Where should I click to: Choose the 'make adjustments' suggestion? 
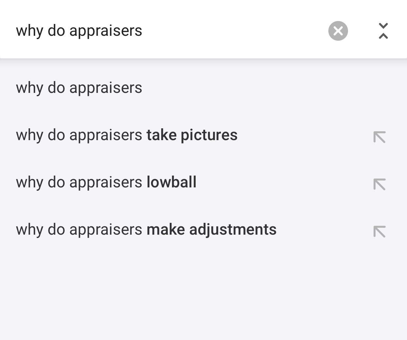tap(146, 229)
